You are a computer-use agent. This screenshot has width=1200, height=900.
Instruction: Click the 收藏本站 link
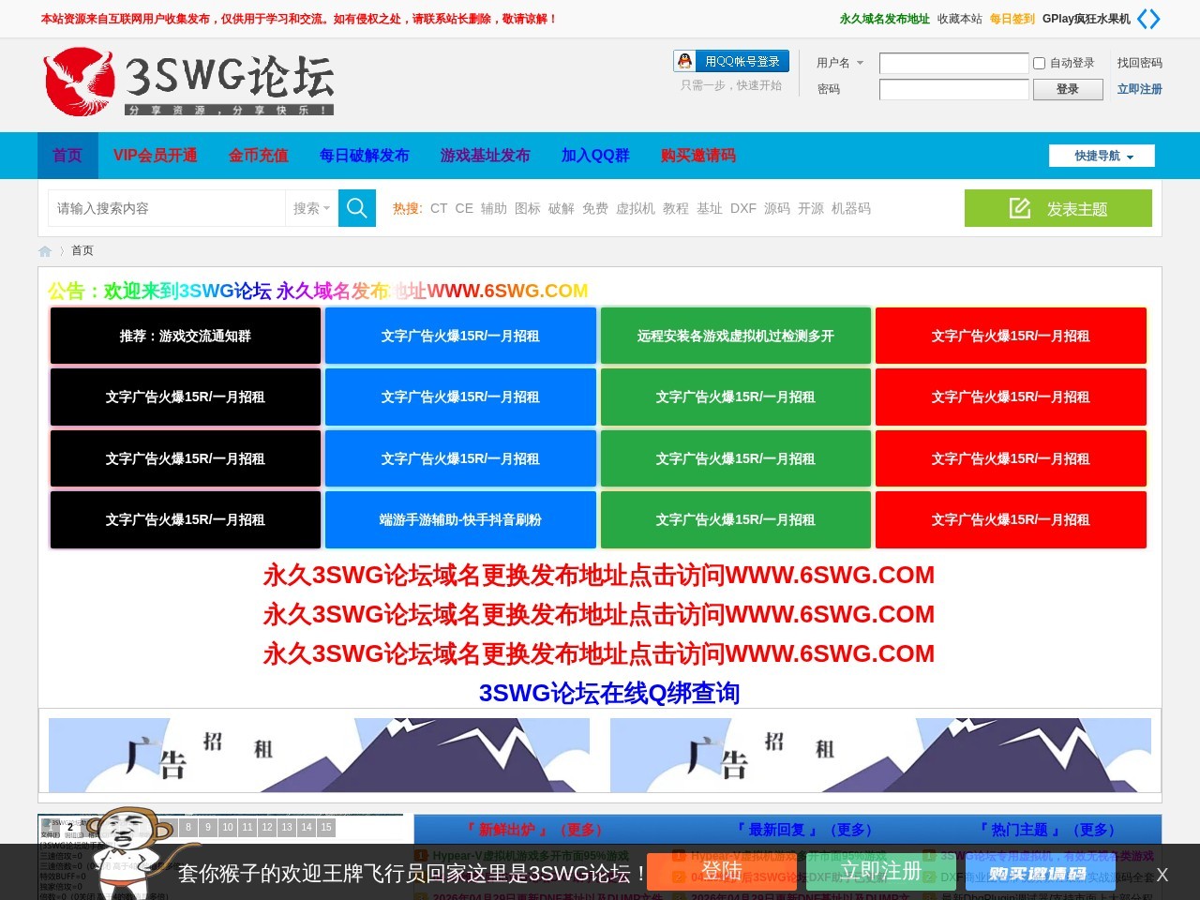pyautogui.click(x=960, y=19)
